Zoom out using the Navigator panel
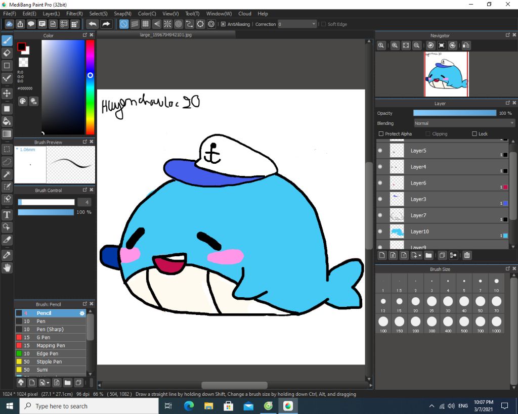 (x=417, y=45)
